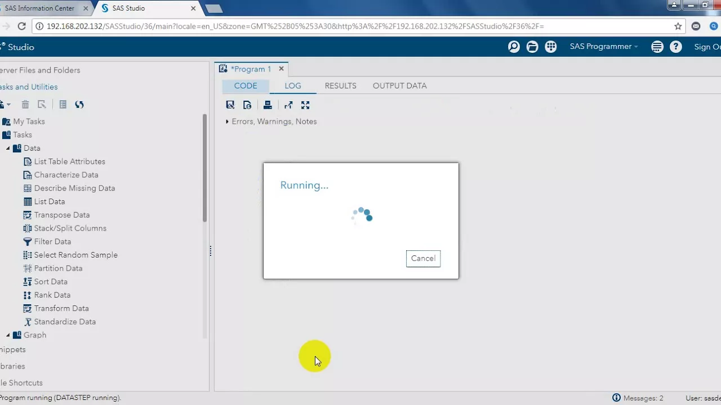721x405 pixels.
Task: Open the Libraries section
Action: coord(12,366)
